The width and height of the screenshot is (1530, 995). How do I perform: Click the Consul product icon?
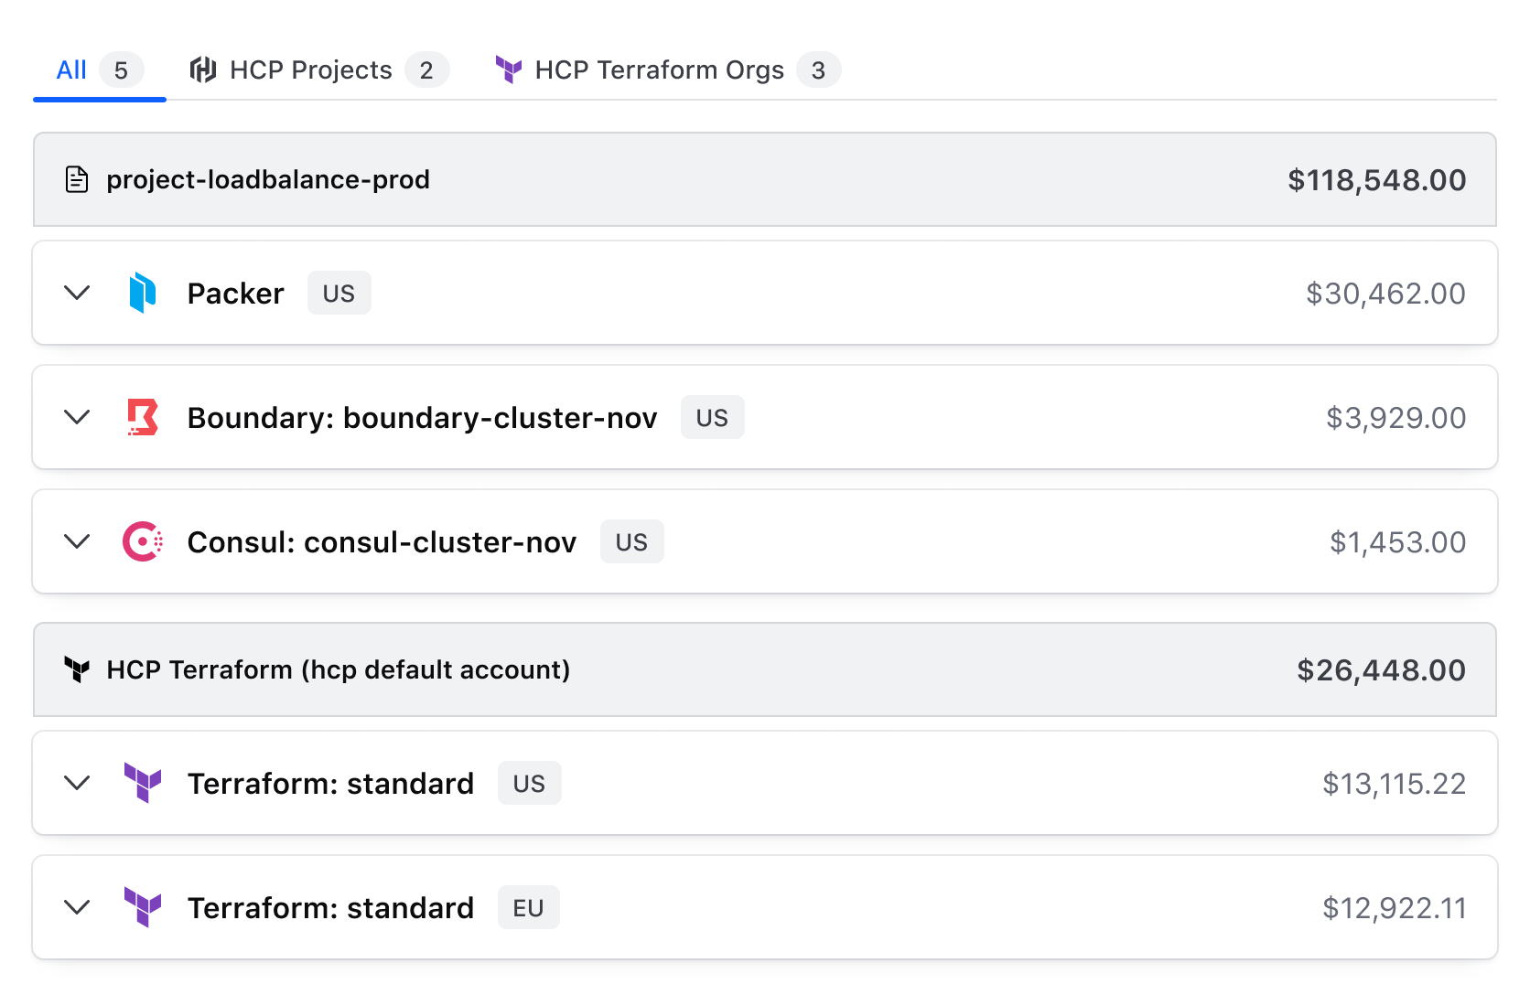(x=143, y=541)
